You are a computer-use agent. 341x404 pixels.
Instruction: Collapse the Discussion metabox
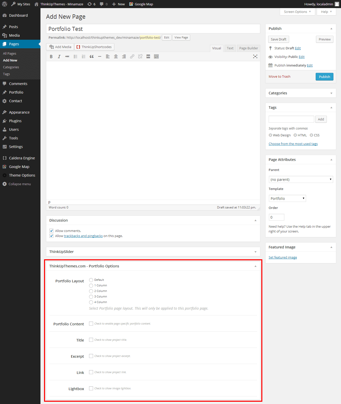(255, 220)
